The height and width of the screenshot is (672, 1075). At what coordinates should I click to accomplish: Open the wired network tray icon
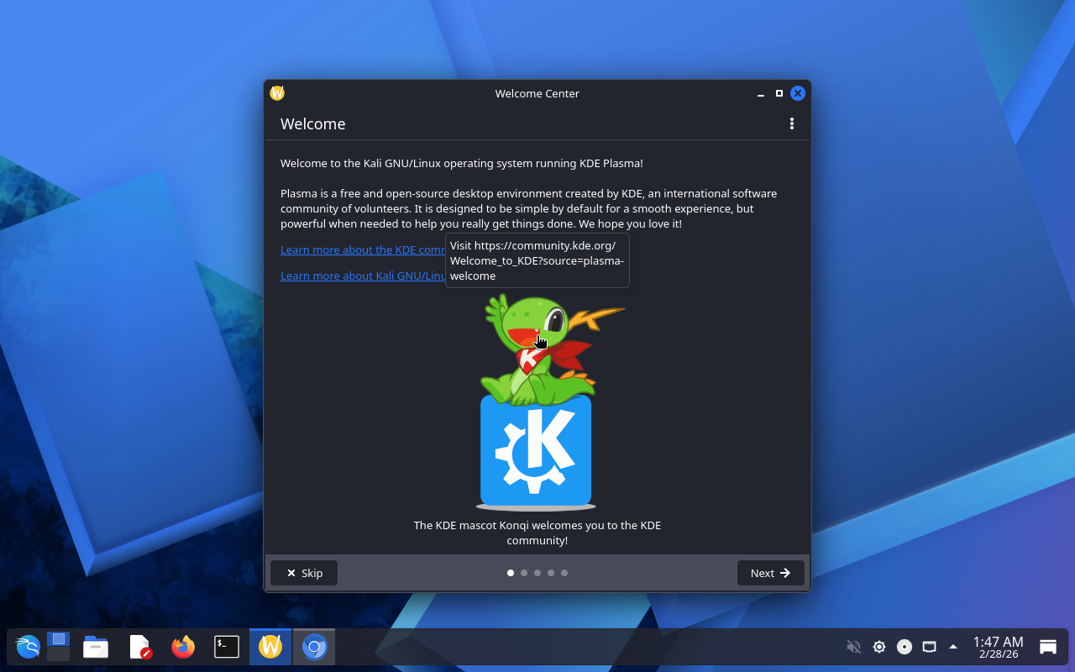click(x=929, y=647)
